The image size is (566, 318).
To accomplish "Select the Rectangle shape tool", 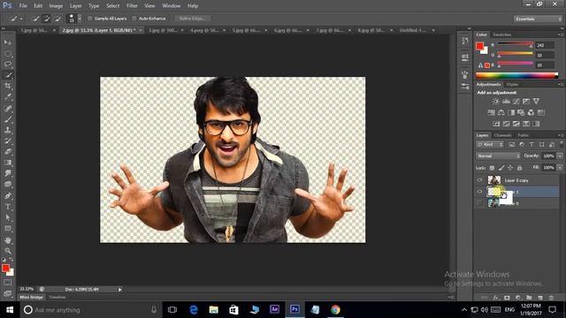I will (8, 229).
